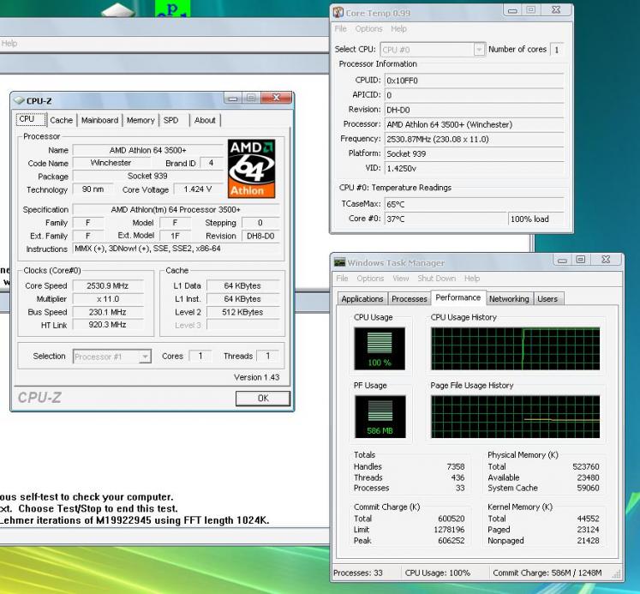Click the Cores count field in CPU-Z
640x594 pixels.
200,356
